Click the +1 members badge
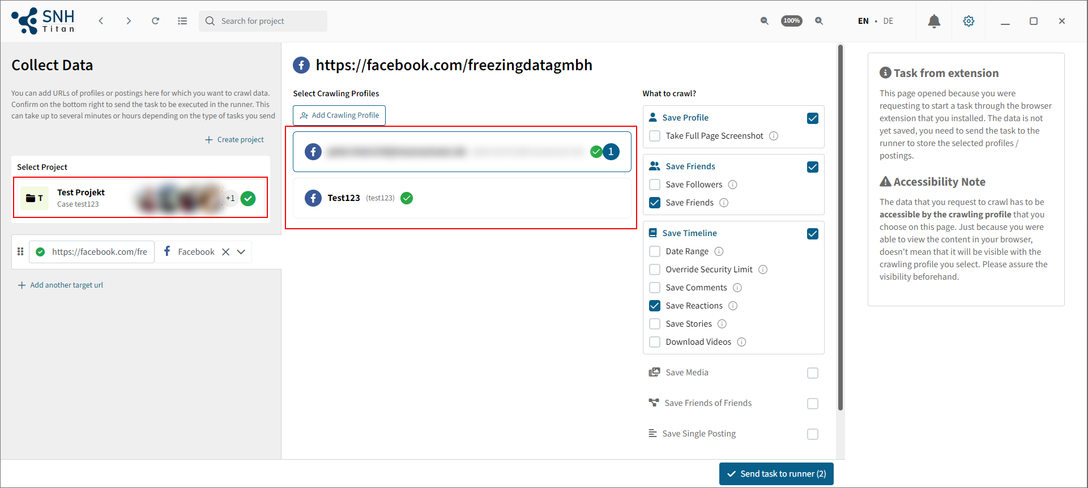This screenshot has width=1088, height=488. 230,198
